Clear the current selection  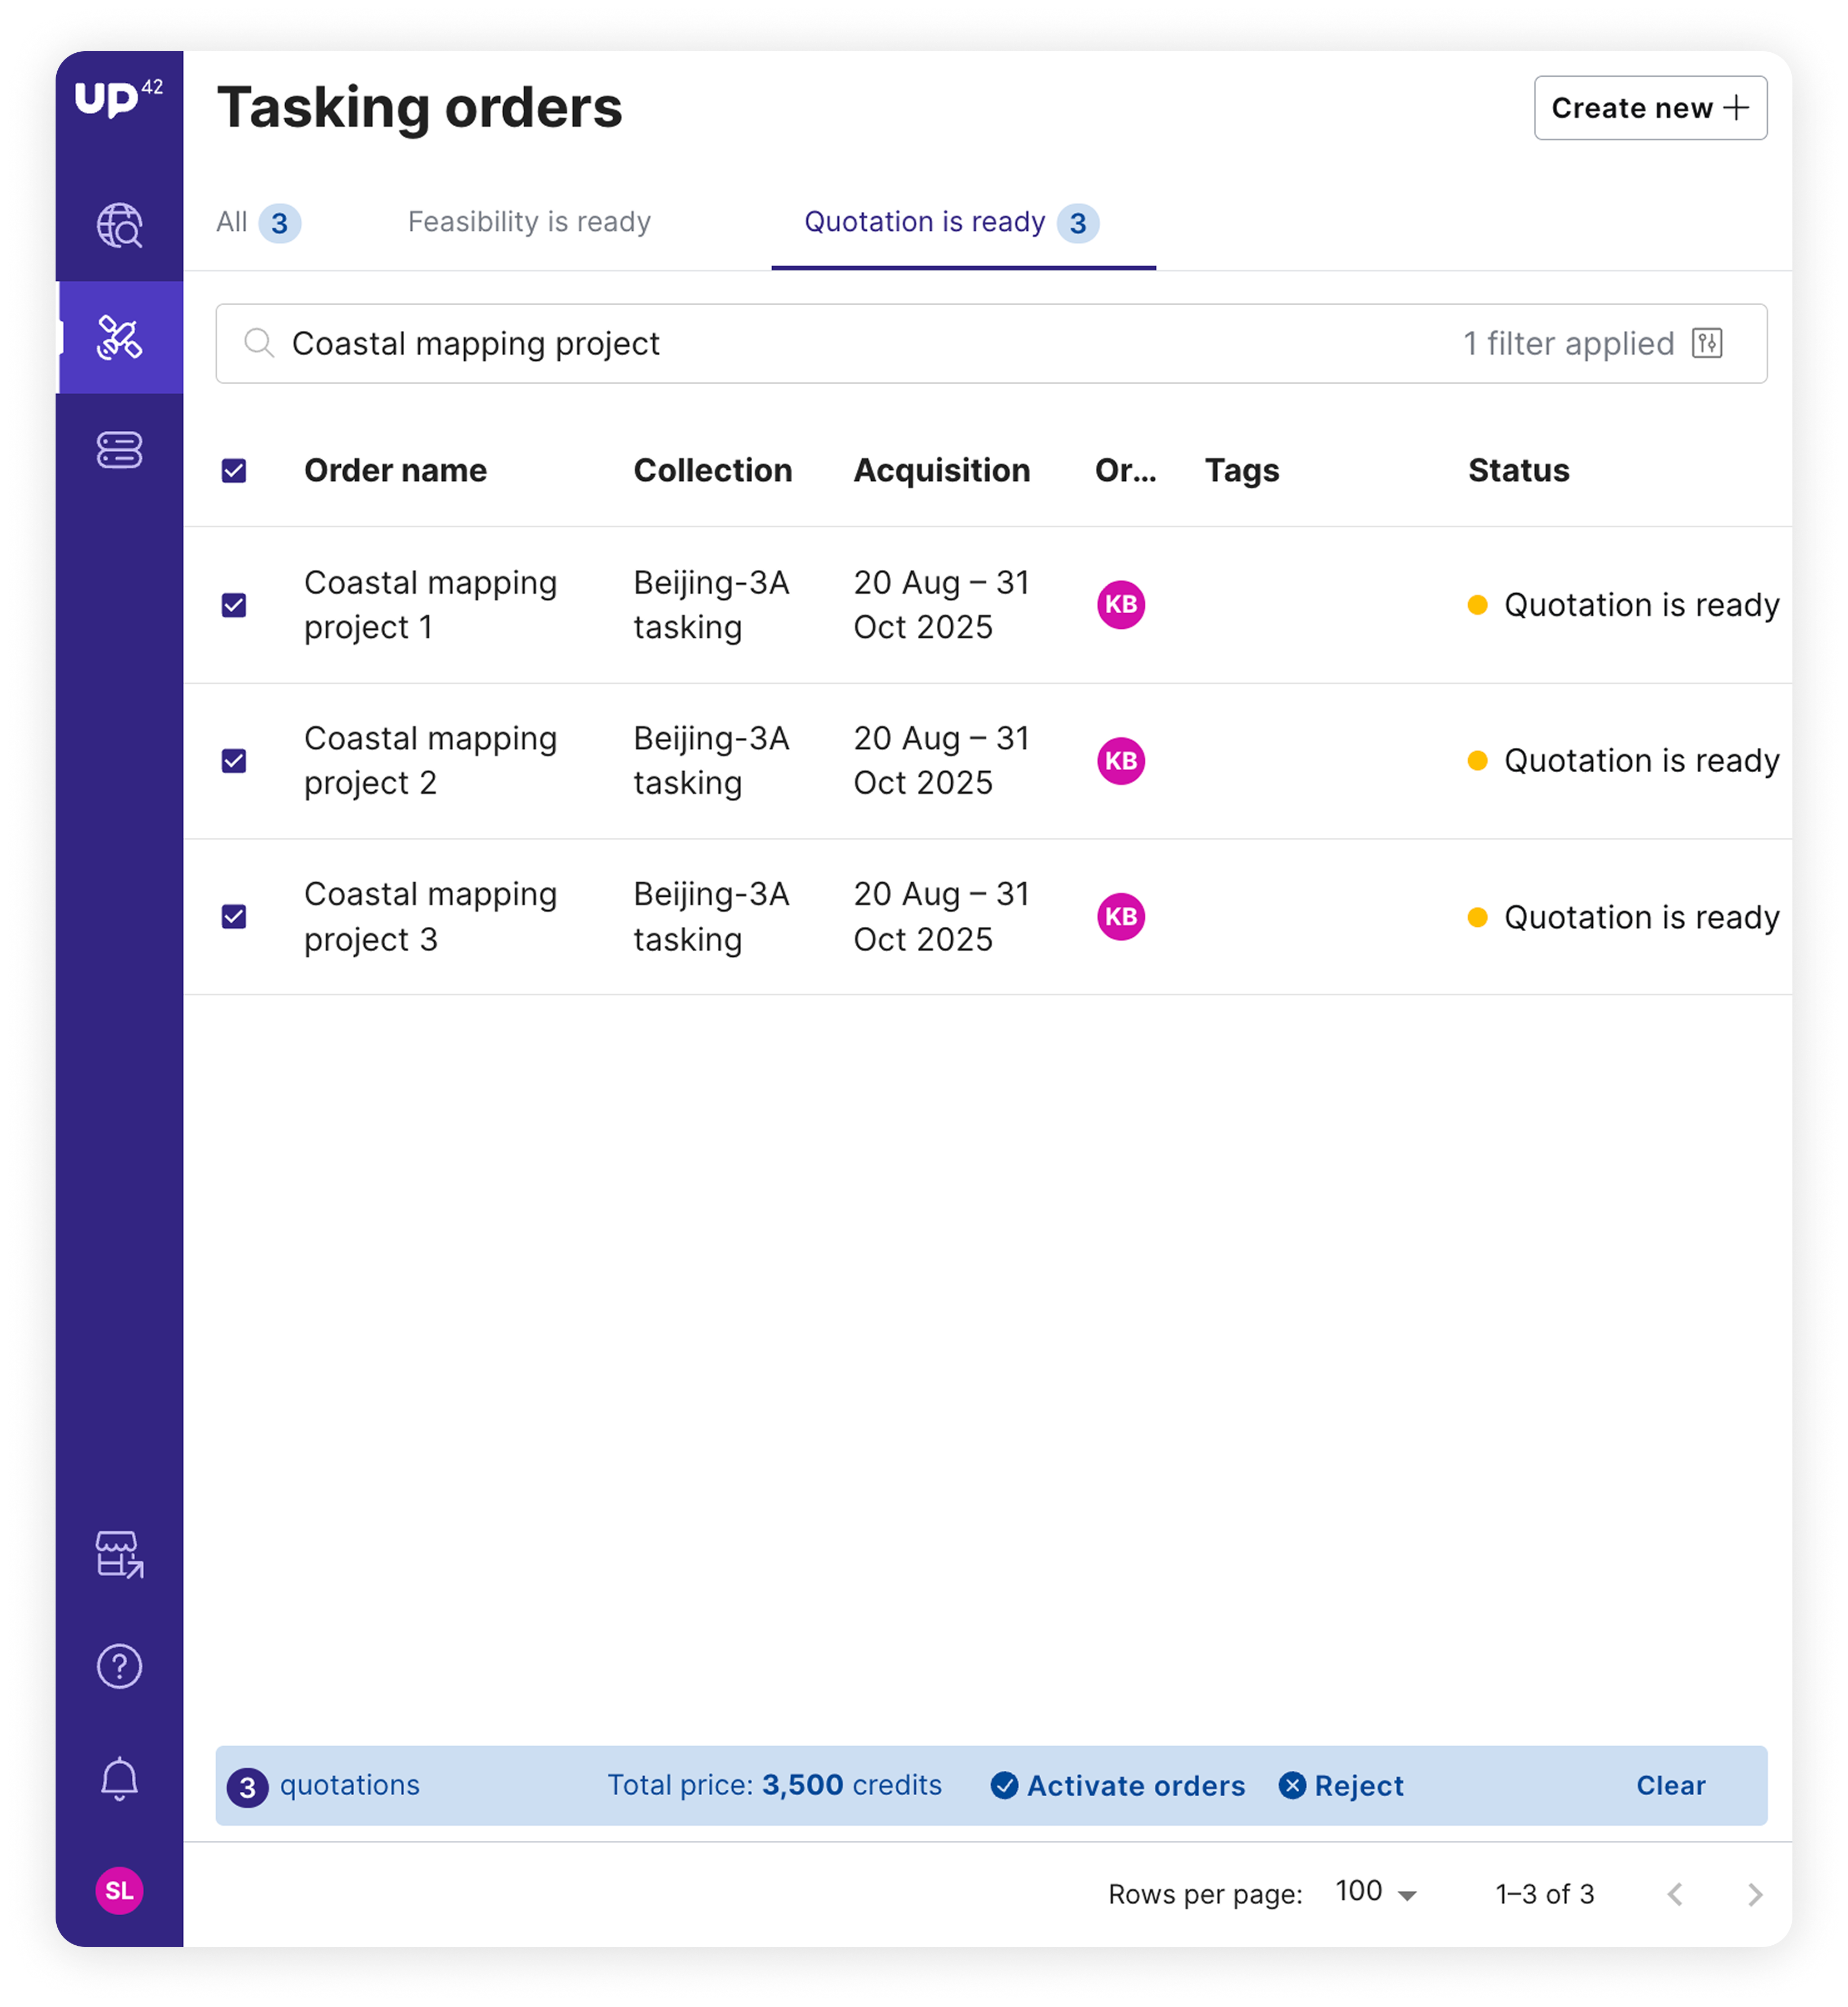[1670, 1785]
